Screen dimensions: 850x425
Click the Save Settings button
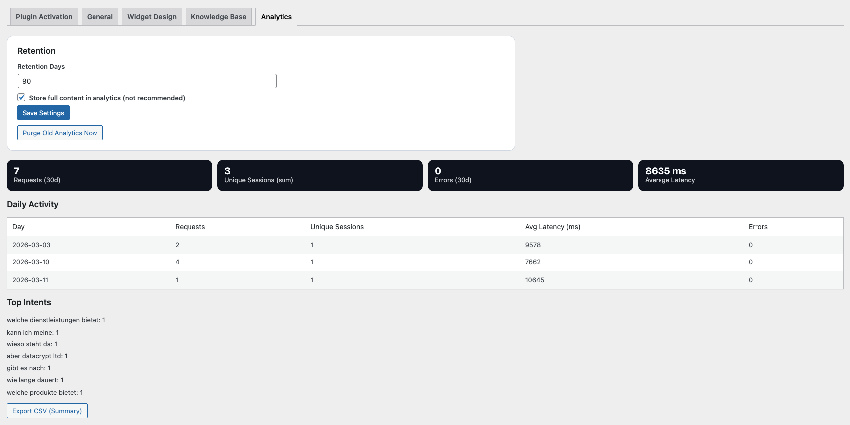pos(43,113)
